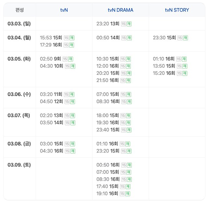Click the 07:00 15회 entry on 03.09
209x204 pixels.
click(114, 172)
